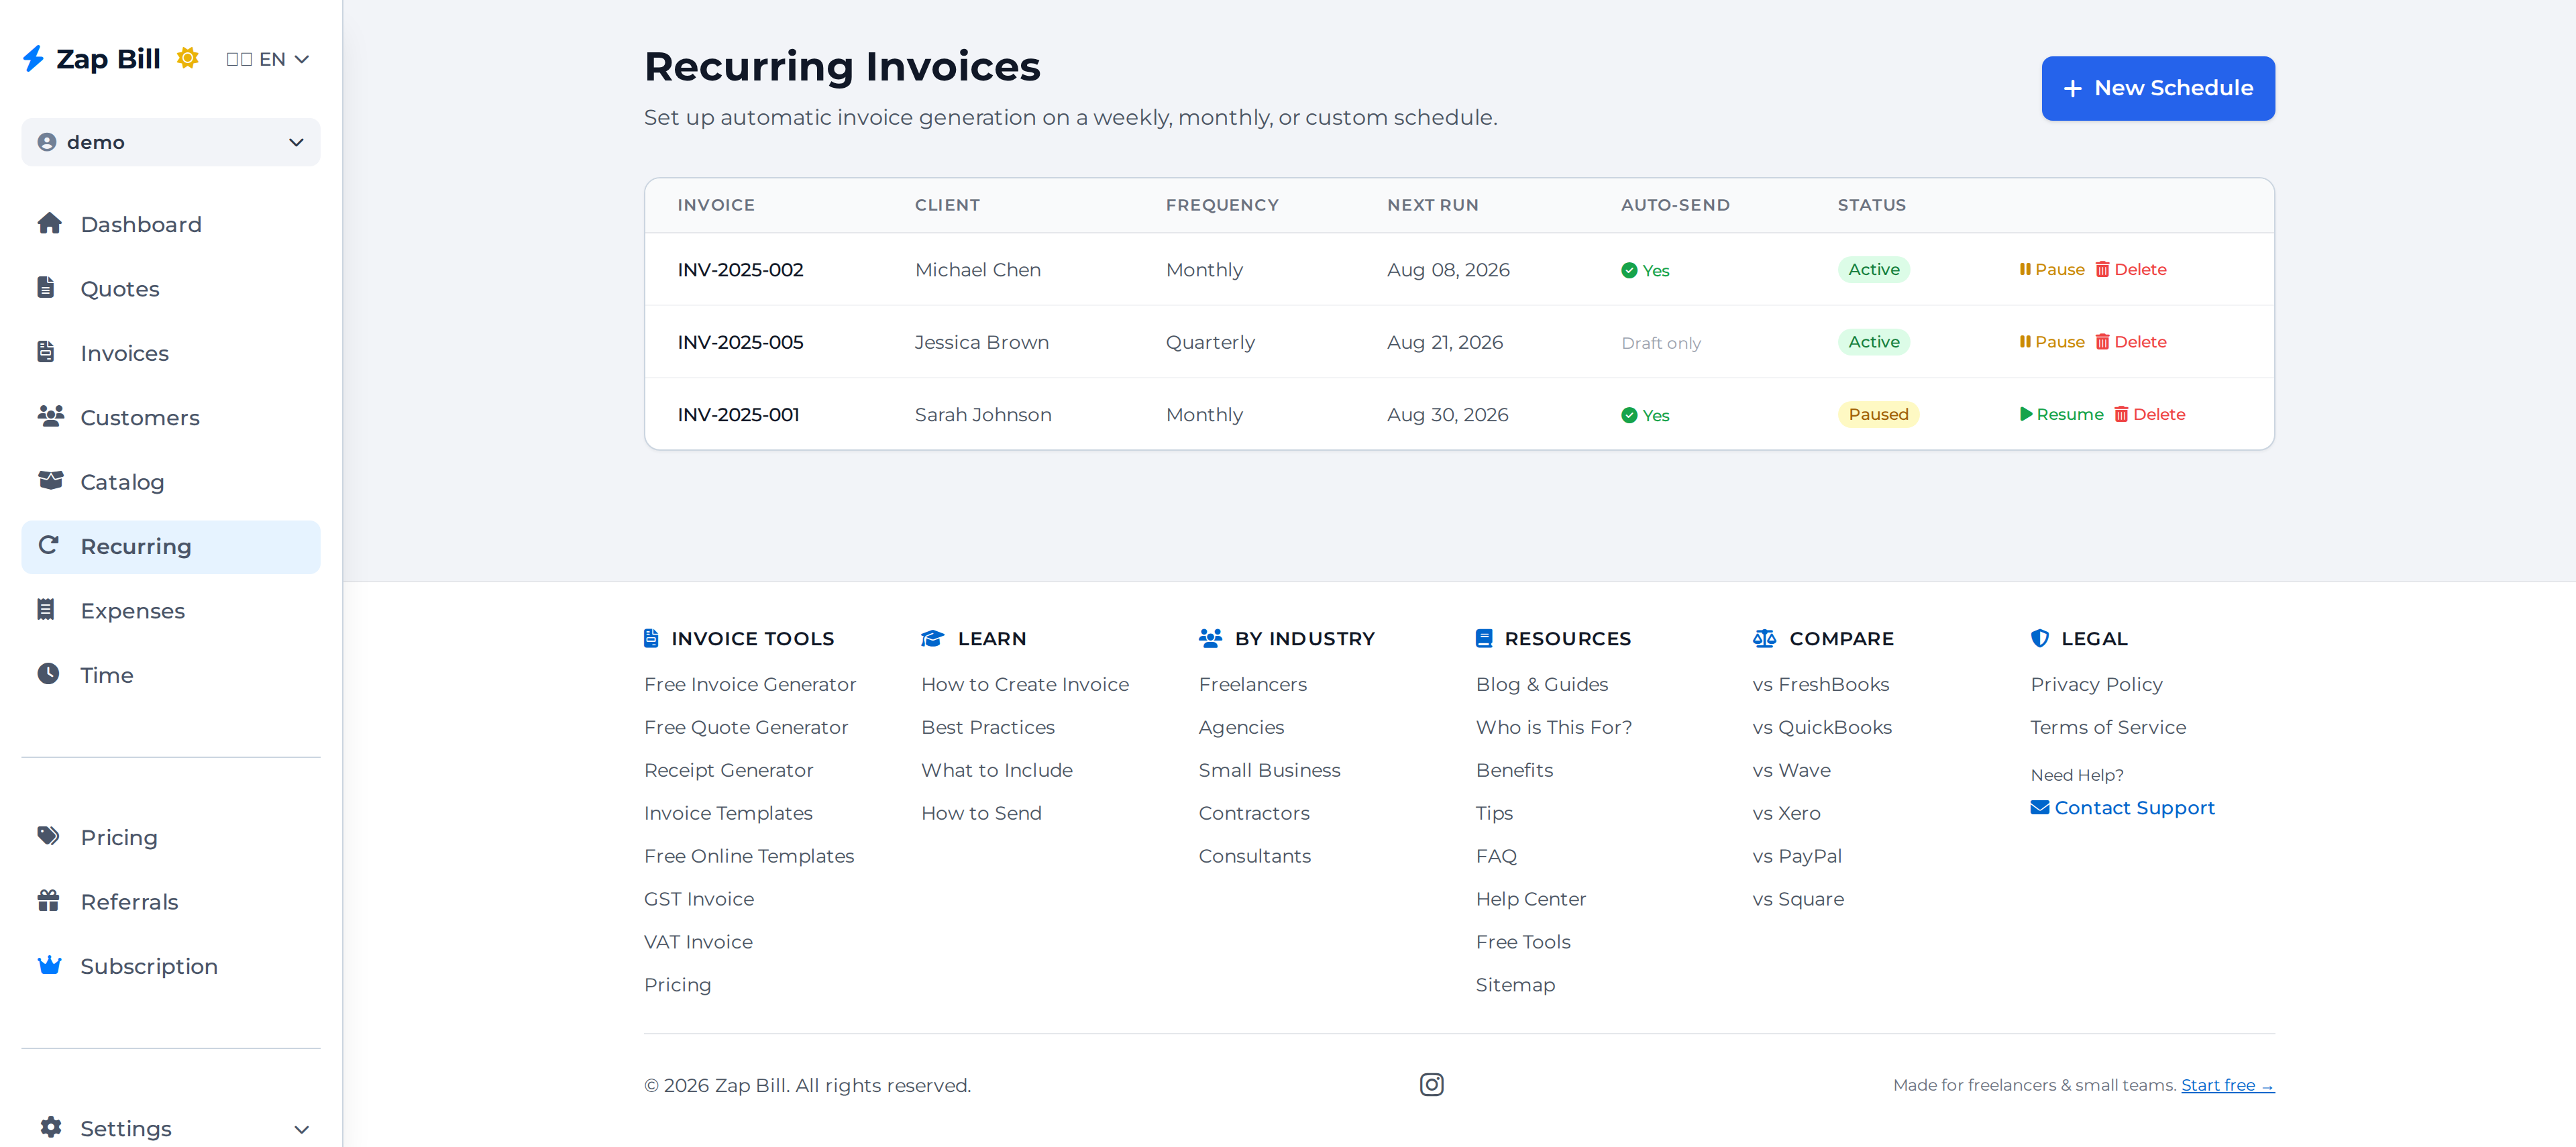Click the Compare scales icon
Viewport: 2576px width, 1147px height.
coord(1764,638)
